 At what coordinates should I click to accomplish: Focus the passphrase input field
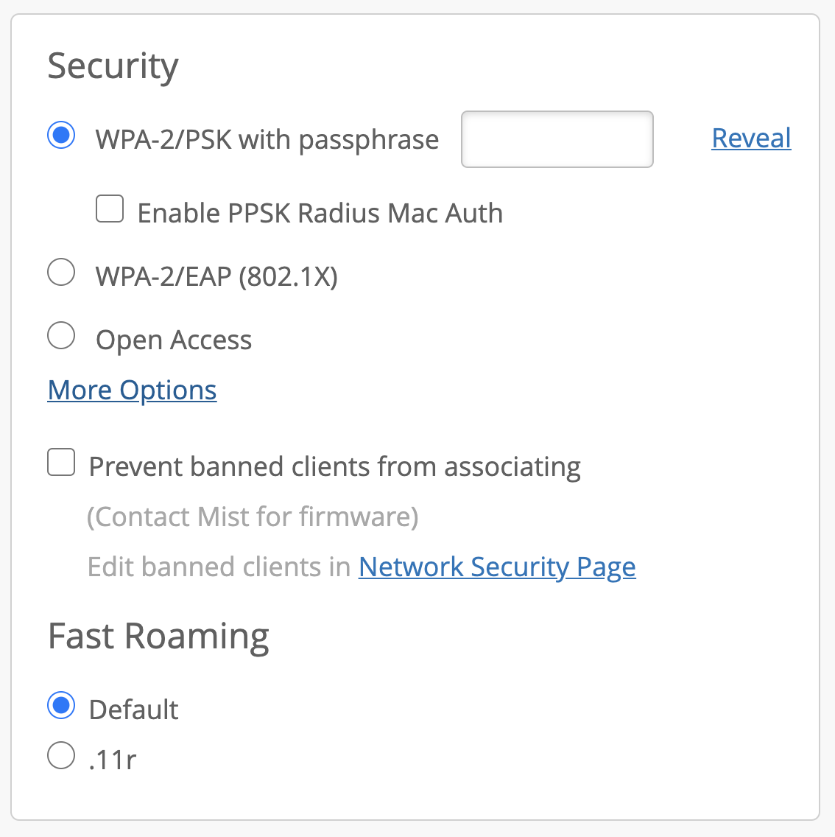click(557, 139)
